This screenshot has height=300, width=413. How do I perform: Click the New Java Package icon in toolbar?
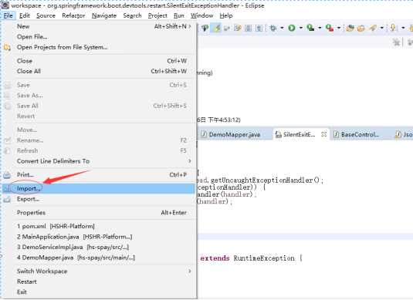(x=350, y=28)
